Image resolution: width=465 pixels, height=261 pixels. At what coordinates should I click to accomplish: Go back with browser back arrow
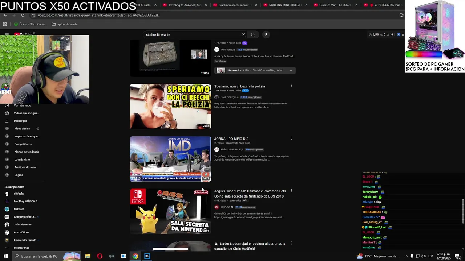5,15
